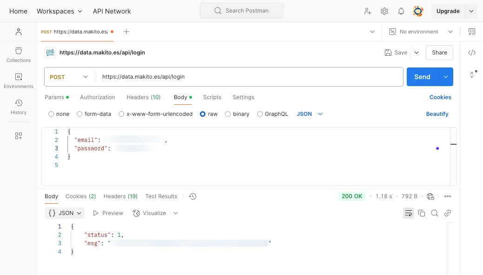Copy the response body
Image resolution: width=483 pixels, height=275 pixels.
(422, 213)
